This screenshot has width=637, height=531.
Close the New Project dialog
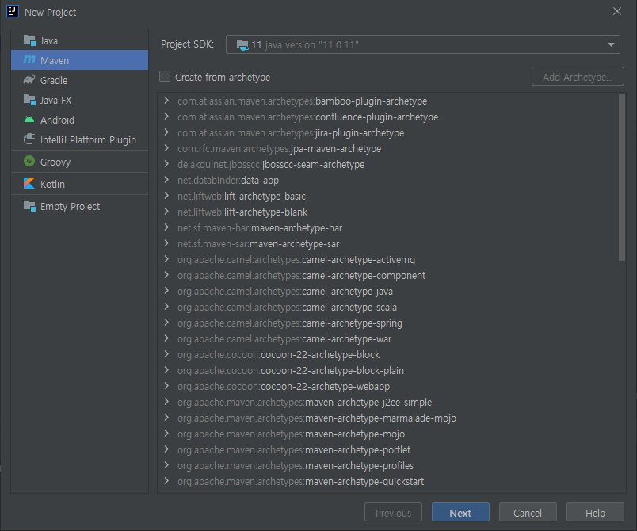[617, 11]
